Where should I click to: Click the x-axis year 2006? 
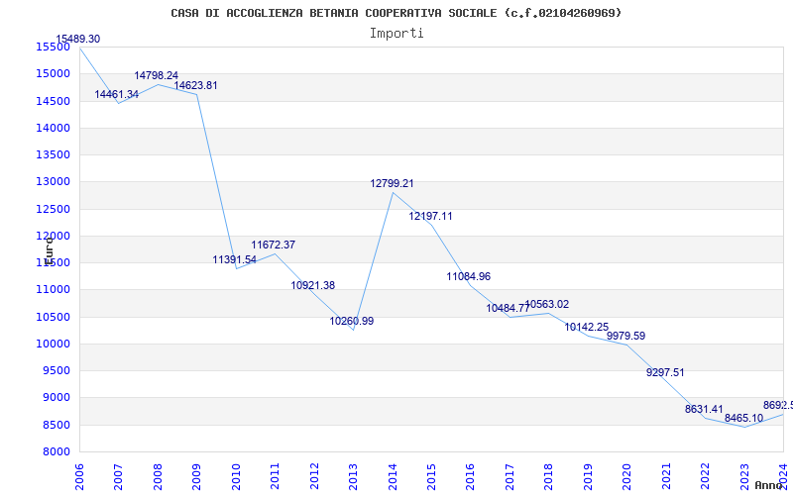[x=79, y=476]
